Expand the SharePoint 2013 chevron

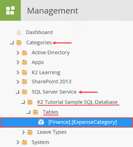[18, 82]
